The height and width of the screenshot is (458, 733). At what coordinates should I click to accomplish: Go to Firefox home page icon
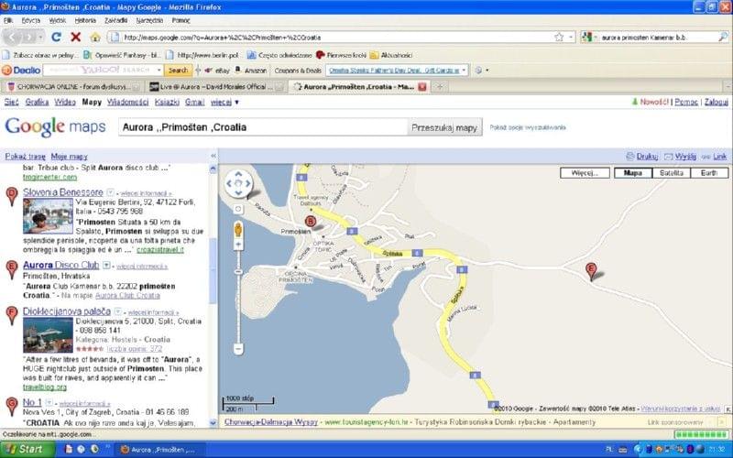click(x=95, y=37)
